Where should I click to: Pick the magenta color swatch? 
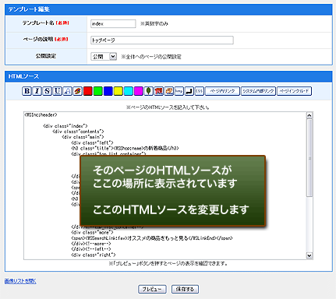[x=138, y=91]
